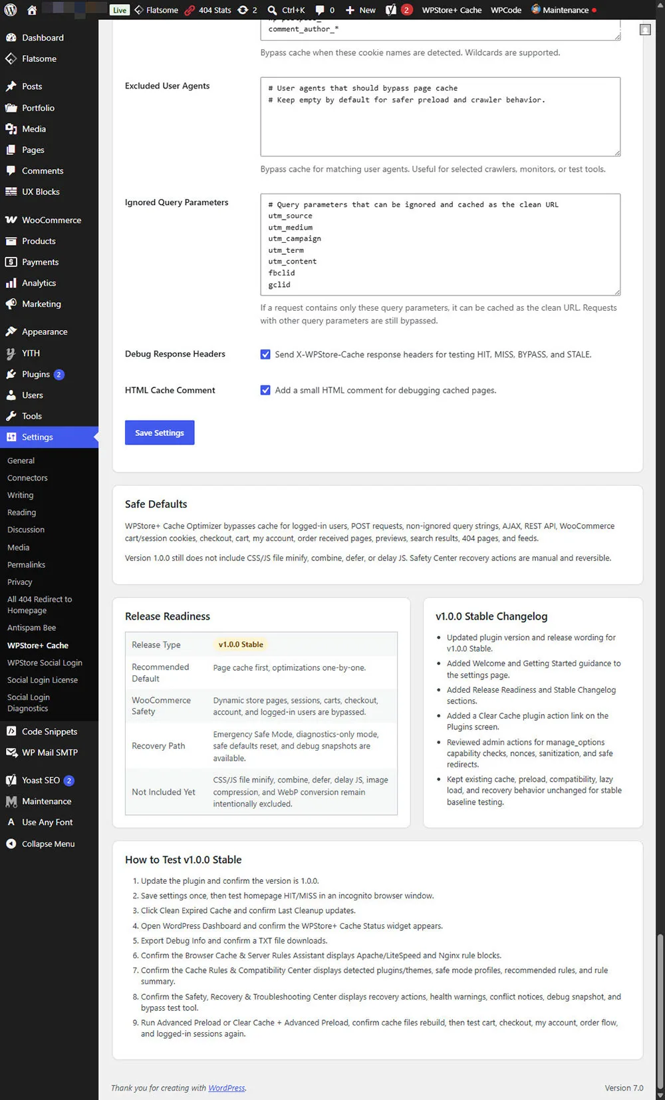Click the Flatsome icon in admin bar

click(139, 10)
